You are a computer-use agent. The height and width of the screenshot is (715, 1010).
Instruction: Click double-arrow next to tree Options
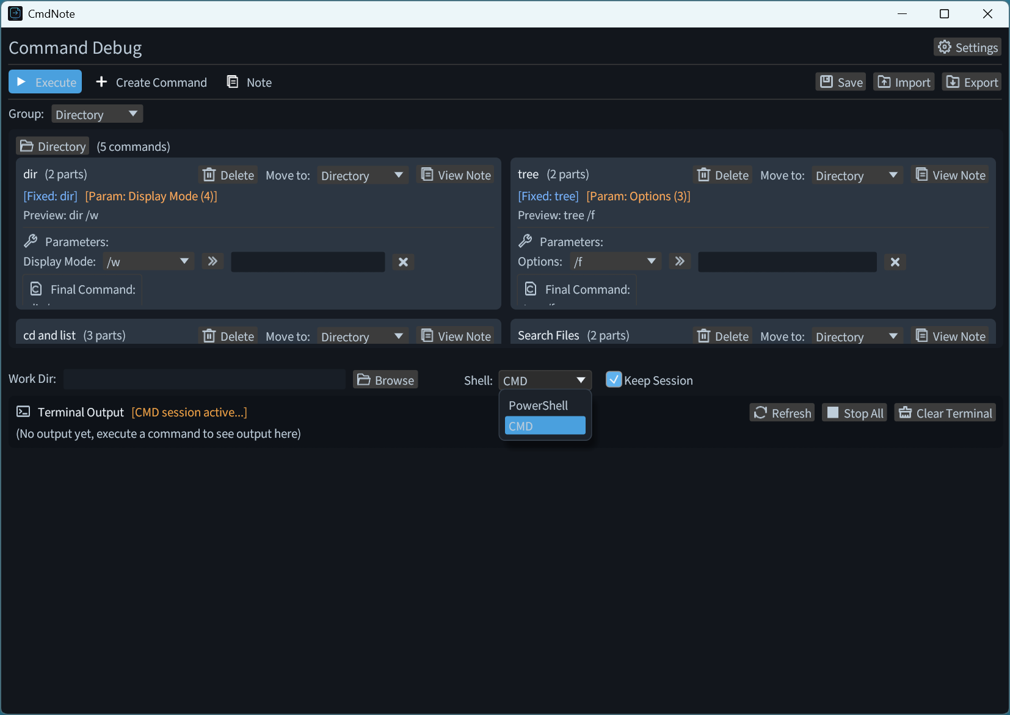tap(680, 261)
